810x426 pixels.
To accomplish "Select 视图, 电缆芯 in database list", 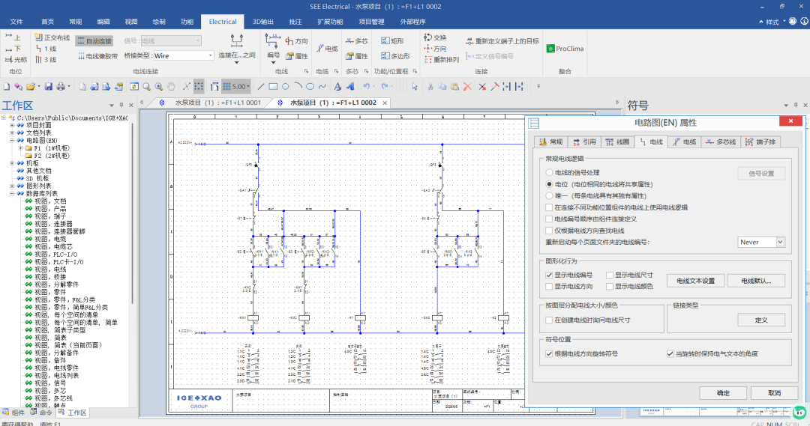I will coord(54,246).
